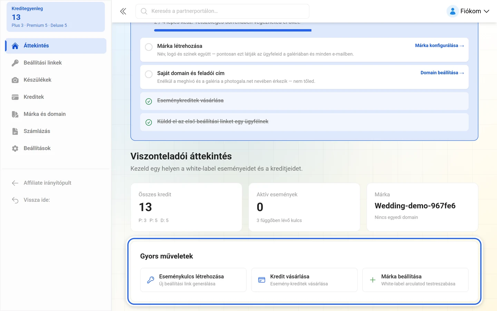Open the Fiókom account dropdown chevron
The image size is (497, 311).
[486, 11]
